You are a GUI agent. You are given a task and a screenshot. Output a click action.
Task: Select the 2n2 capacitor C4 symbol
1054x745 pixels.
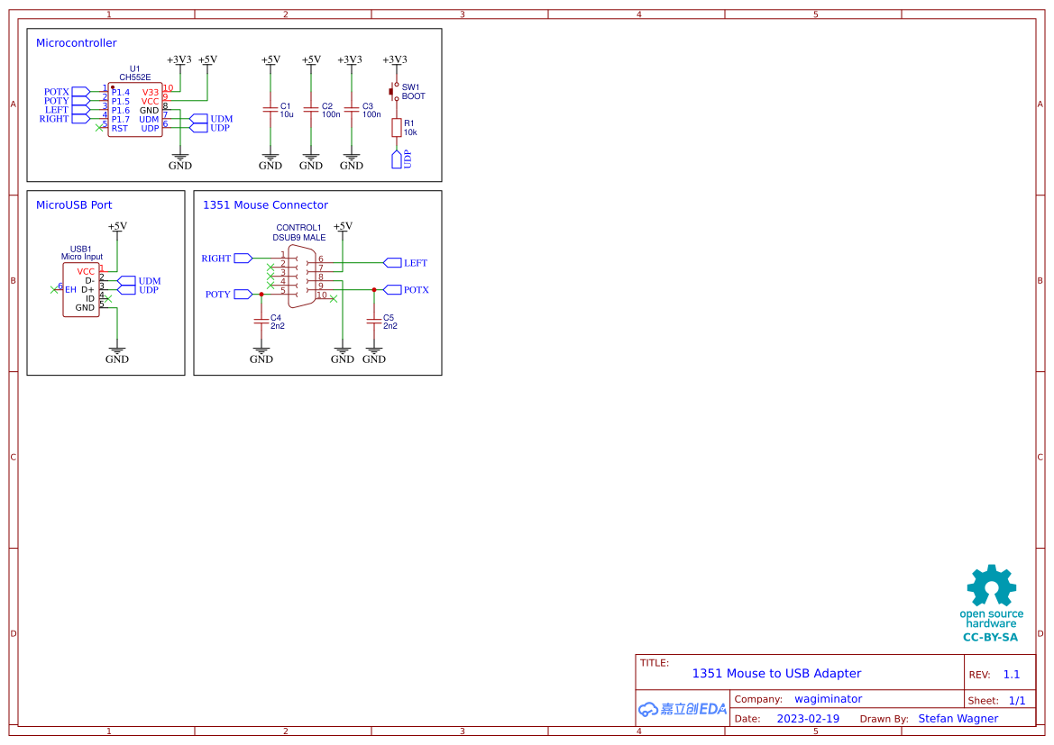coord(261,323)
